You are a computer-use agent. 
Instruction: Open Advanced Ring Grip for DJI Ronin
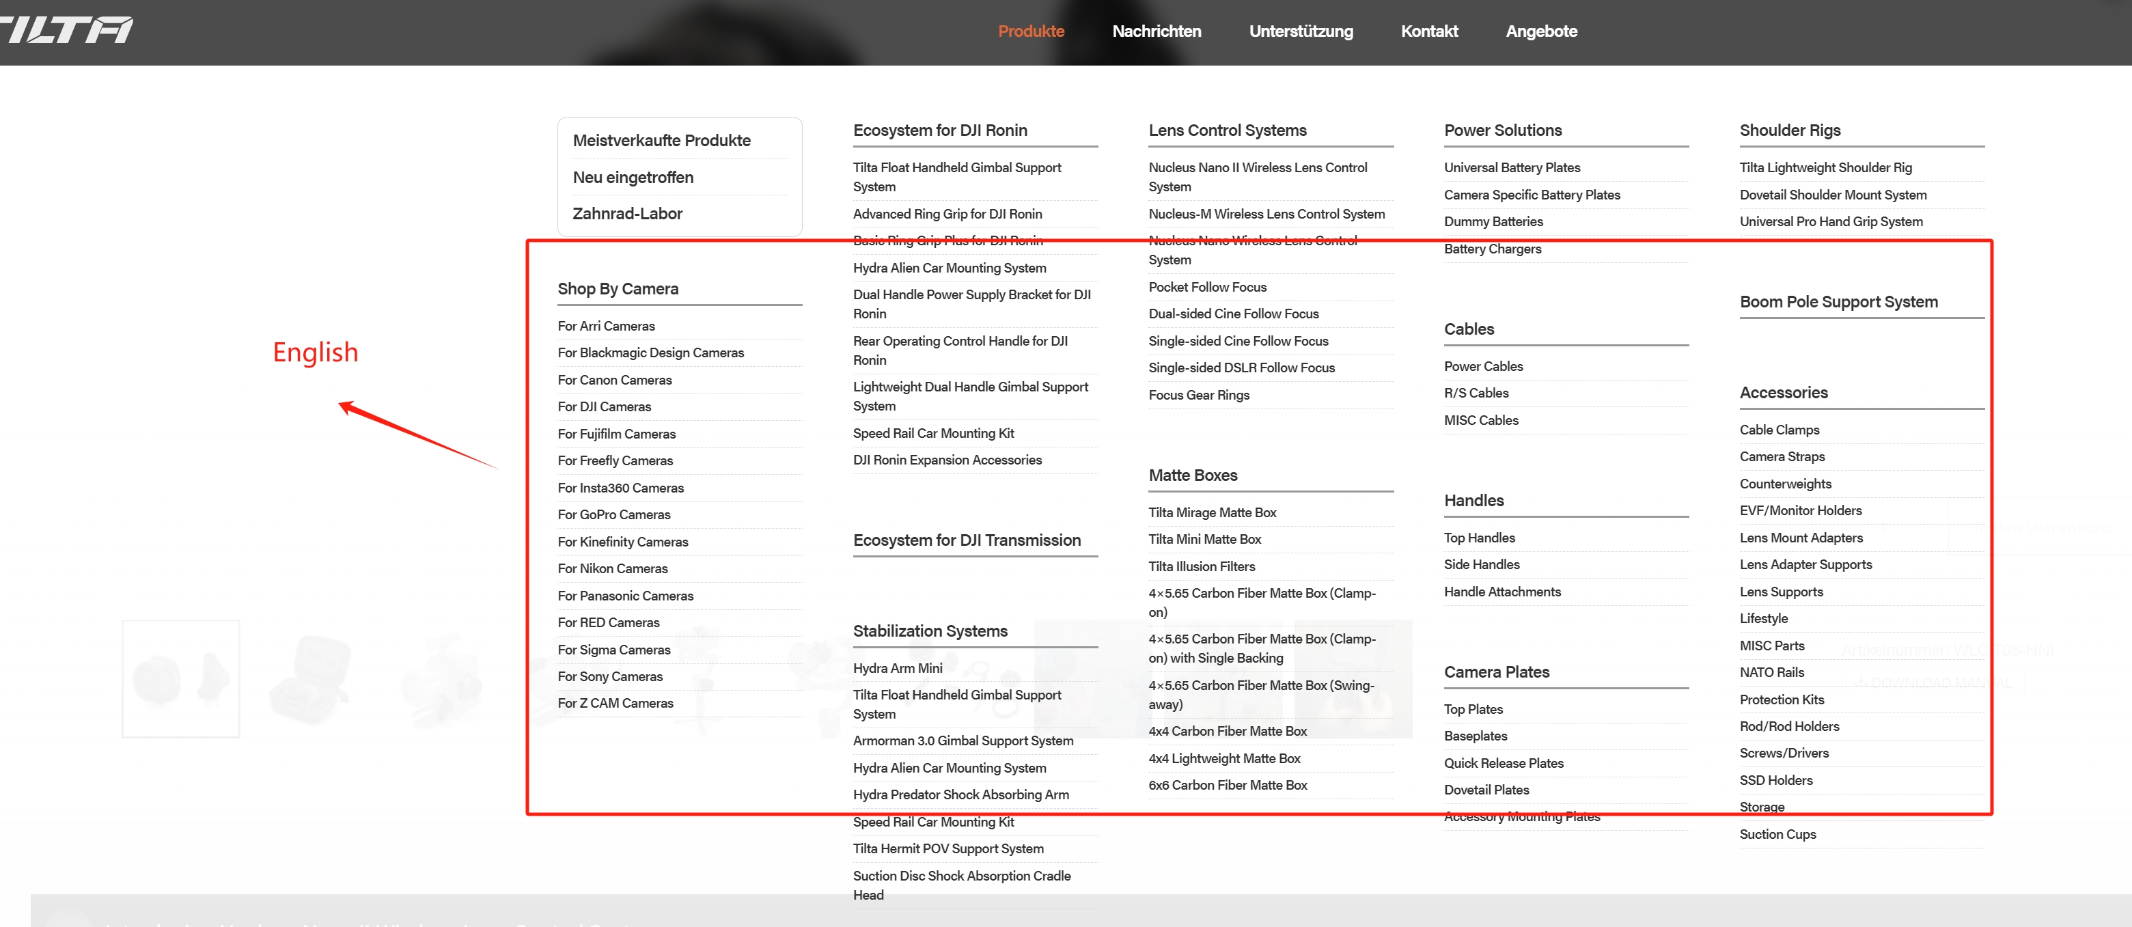pyautogui.click(x=947, y=214)
